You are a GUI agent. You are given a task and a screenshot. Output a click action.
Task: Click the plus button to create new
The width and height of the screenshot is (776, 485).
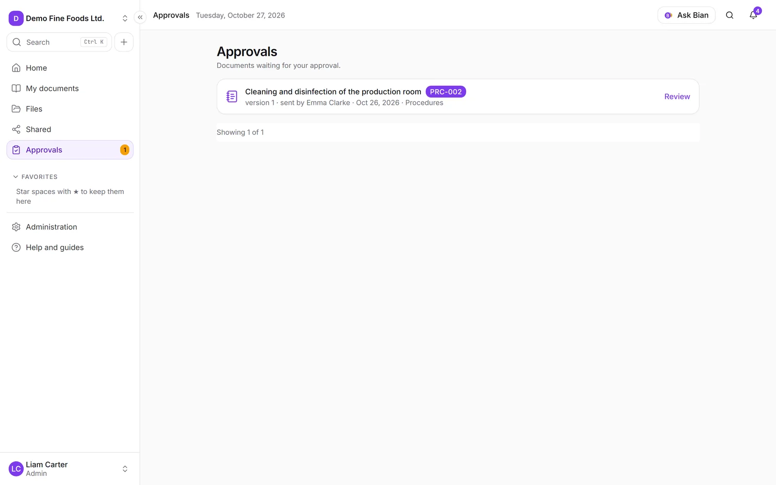(124, 42)
